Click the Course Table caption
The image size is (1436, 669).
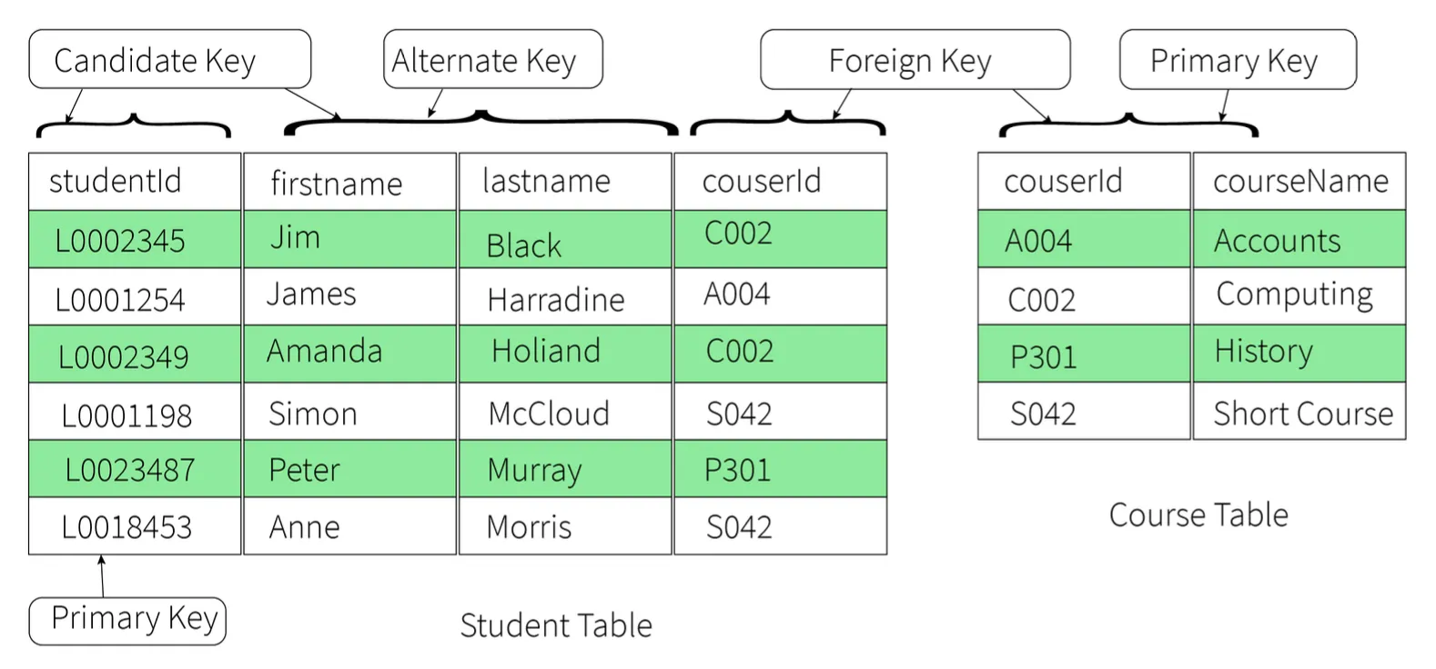(x=1198, y=514)
